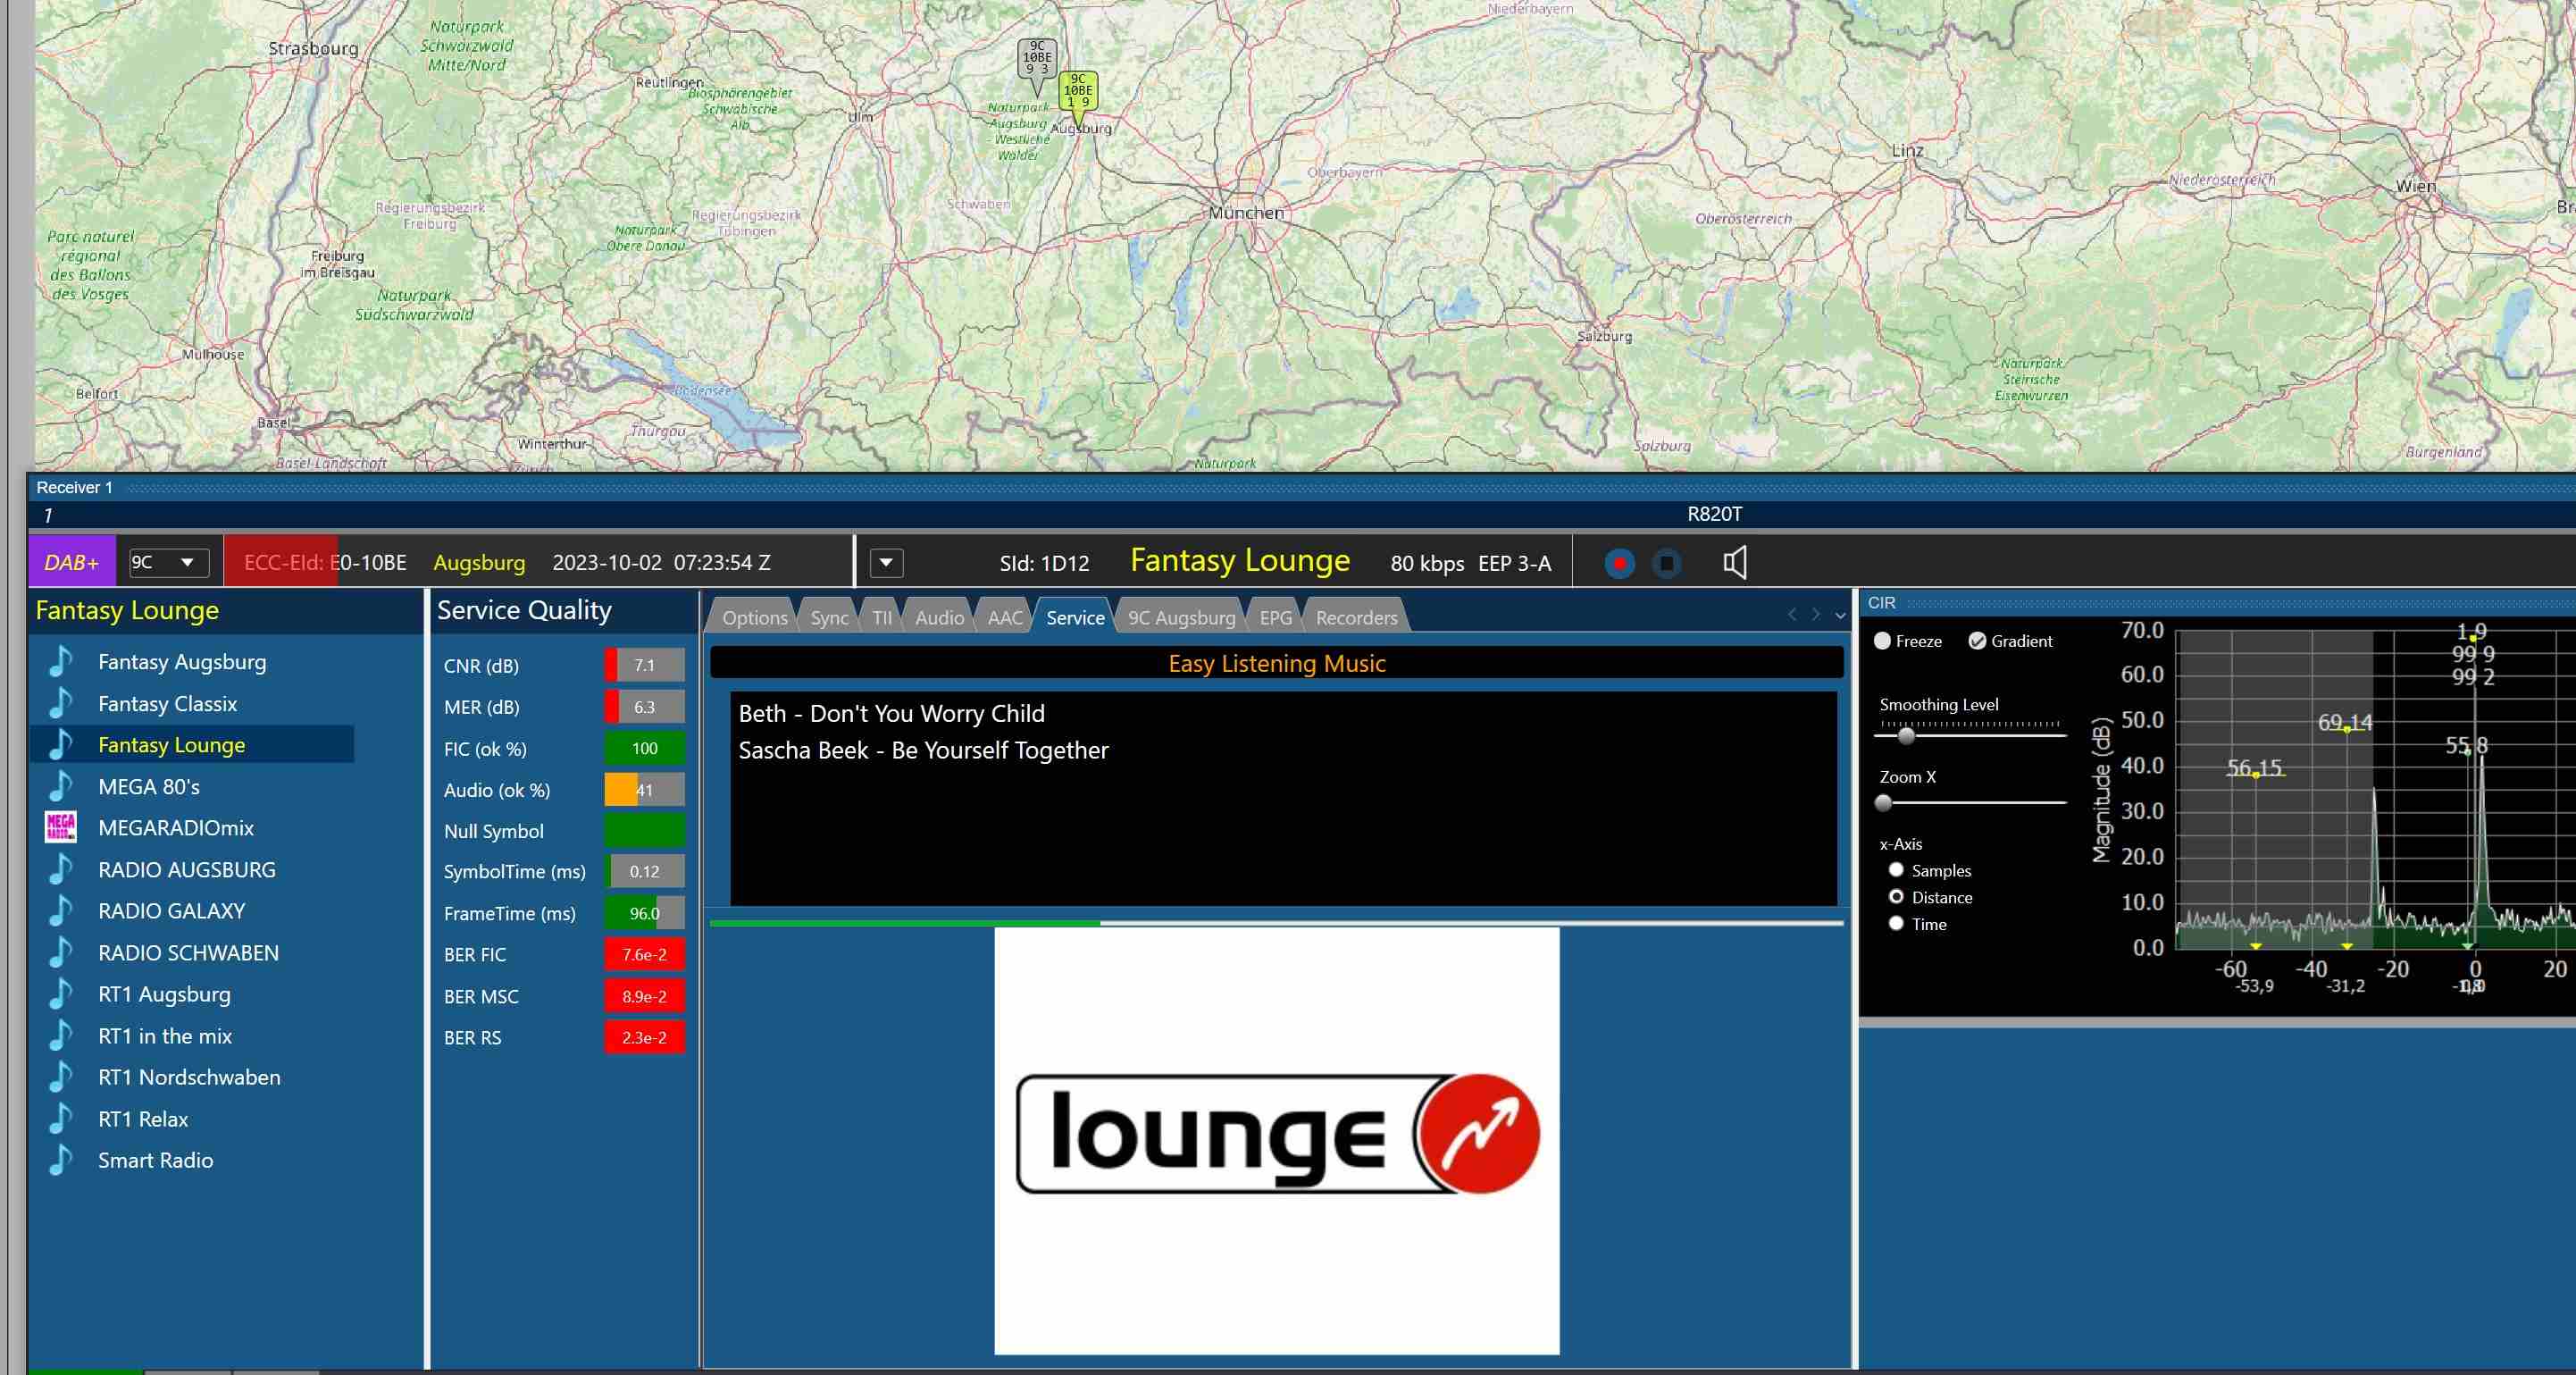Click the DAB+ mode button

coord(72,563)
